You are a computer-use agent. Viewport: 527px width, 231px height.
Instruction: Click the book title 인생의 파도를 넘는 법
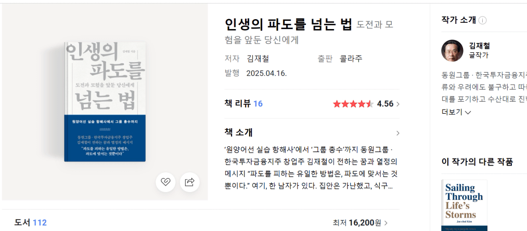tap(288, 24)
